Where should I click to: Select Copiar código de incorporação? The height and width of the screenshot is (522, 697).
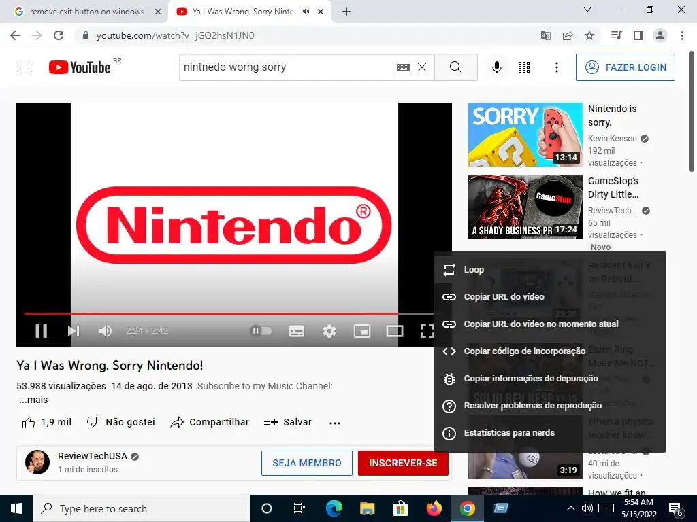tap(550, 351)
